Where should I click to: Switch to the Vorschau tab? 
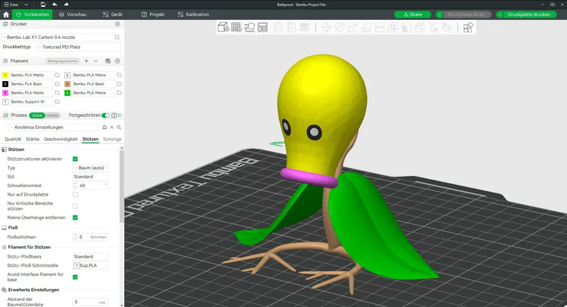pos(73,15)
